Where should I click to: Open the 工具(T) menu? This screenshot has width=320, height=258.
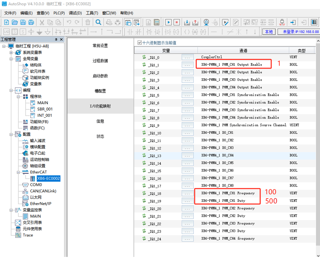pyautogui.click(x=92, y=13)
